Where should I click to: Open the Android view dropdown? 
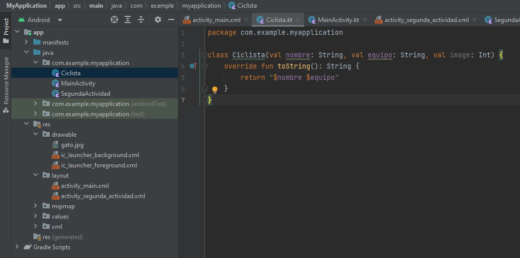point(60,20)
